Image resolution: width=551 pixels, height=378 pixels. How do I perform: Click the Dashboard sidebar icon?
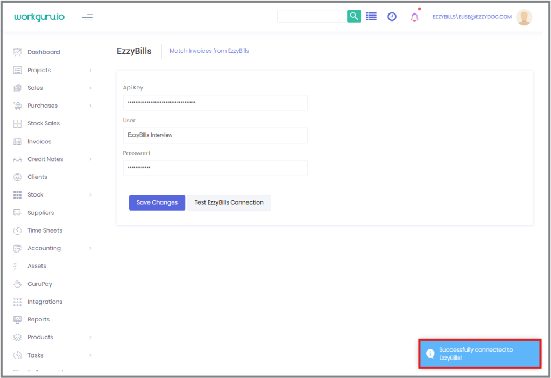click(17, 52)
